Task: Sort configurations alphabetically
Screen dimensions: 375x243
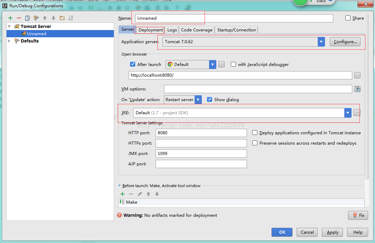Action: [x=71, y=18]
